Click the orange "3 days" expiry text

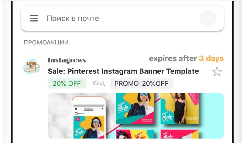coord(211,58)
